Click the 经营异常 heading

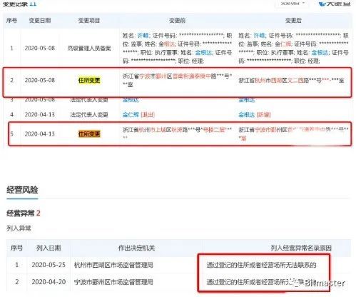click(x=21, y=213)
